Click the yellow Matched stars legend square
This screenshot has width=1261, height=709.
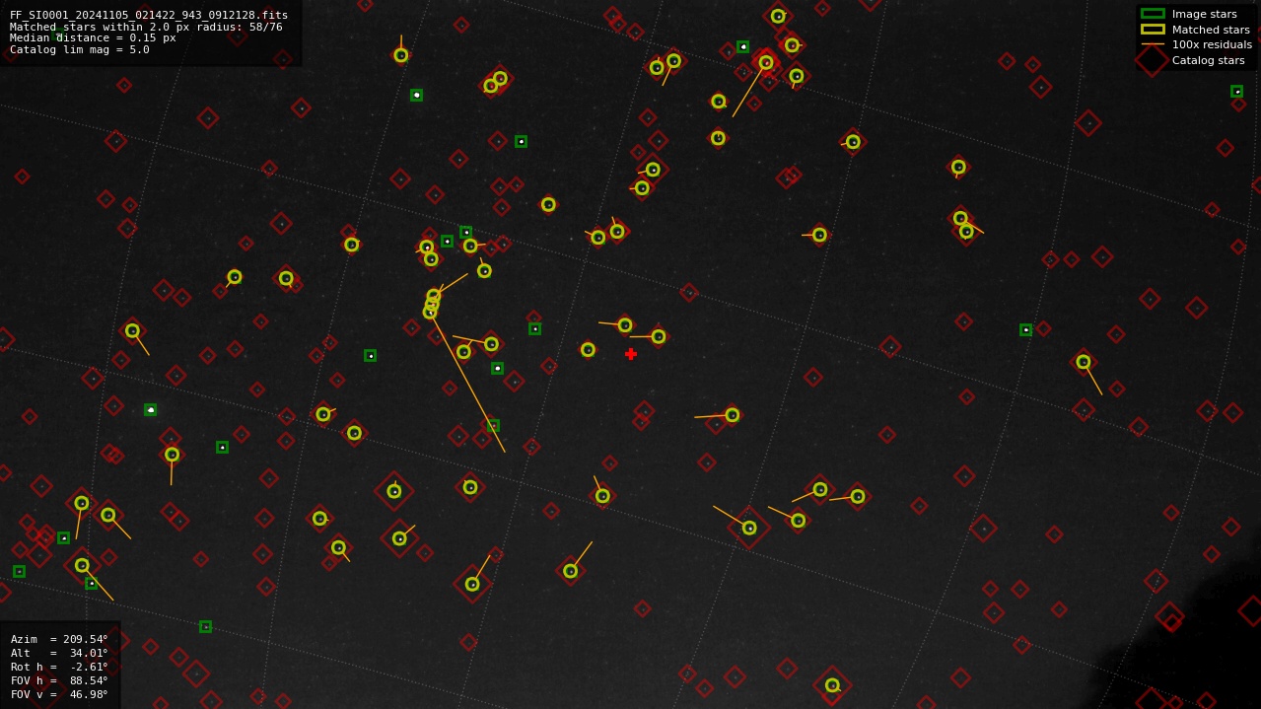point(1153,30)
